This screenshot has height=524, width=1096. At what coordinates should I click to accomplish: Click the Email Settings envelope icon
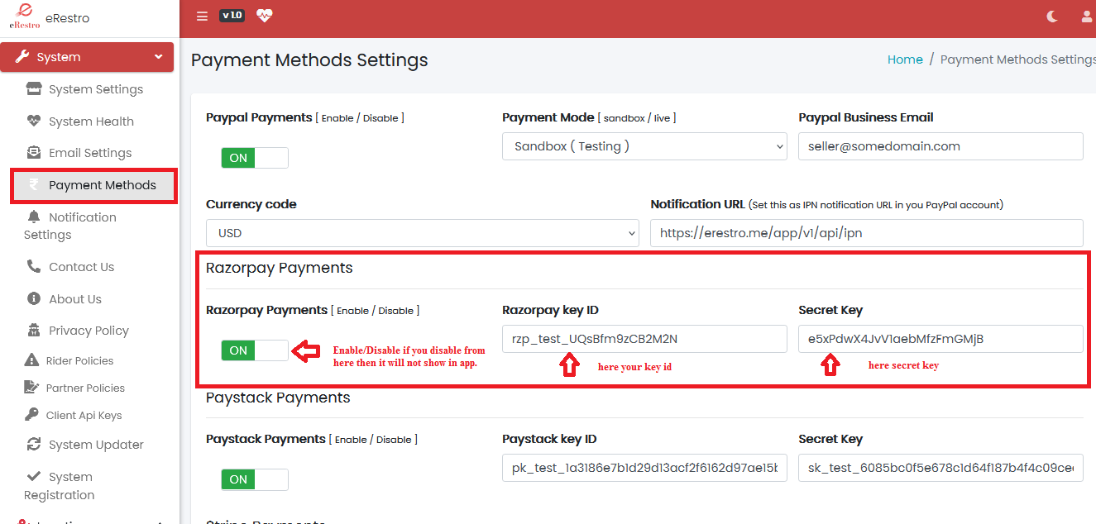pos(34,153)
